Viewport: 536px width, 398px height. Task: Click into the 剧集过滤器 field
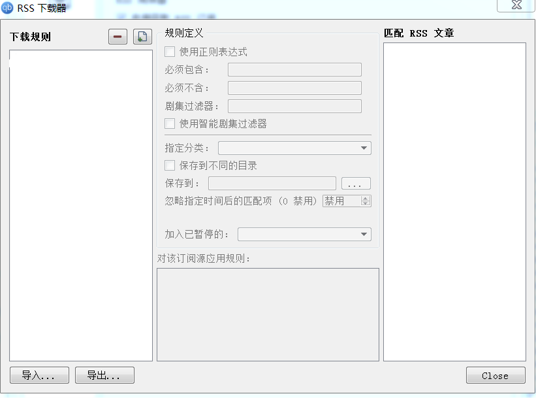click(x=294, y=106)
